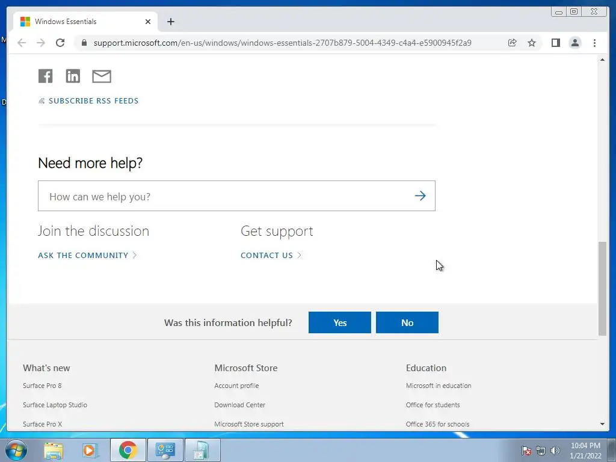Open the Office 365 for schools link
Viewport: 616px width, 462px height.
(x=438, y=424)
